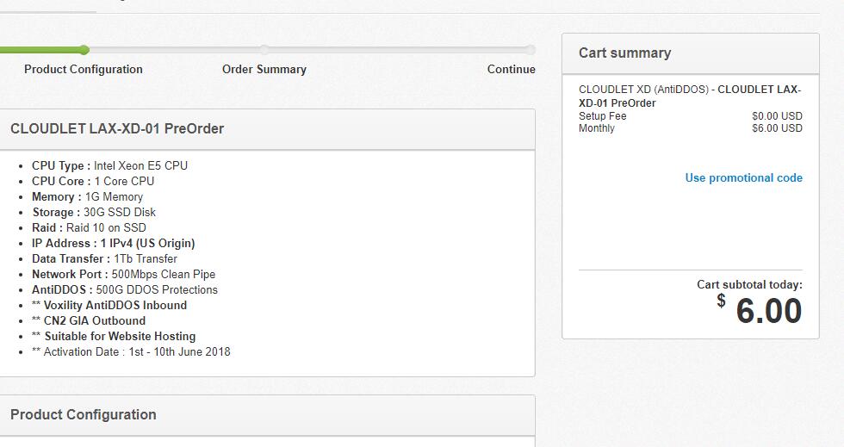Viewport: 844px width, 447px height.
Task: Click the lower Product Configuration panel header
Action: coord(84,415)
